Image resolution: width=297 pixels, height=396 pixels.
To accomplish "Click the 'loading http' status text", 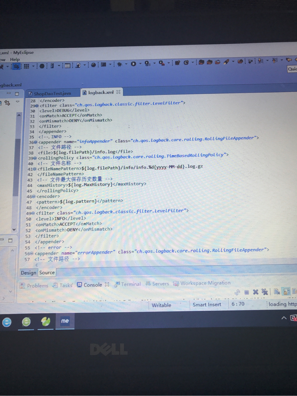I will 283,304.
